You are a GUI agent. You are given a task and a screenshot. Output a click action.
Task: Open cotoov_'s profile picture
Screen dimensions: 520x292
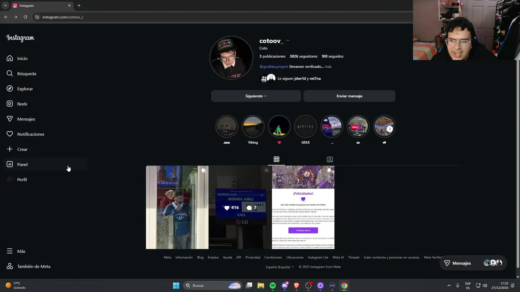tap(231, 58)
